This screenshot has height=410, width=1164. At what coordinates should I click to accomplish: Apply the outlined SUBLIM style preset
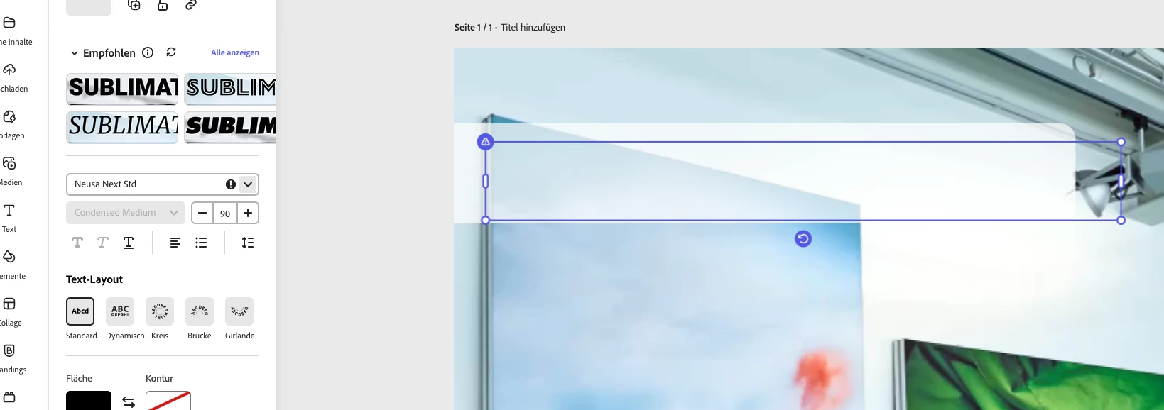[x=230, y=89]
